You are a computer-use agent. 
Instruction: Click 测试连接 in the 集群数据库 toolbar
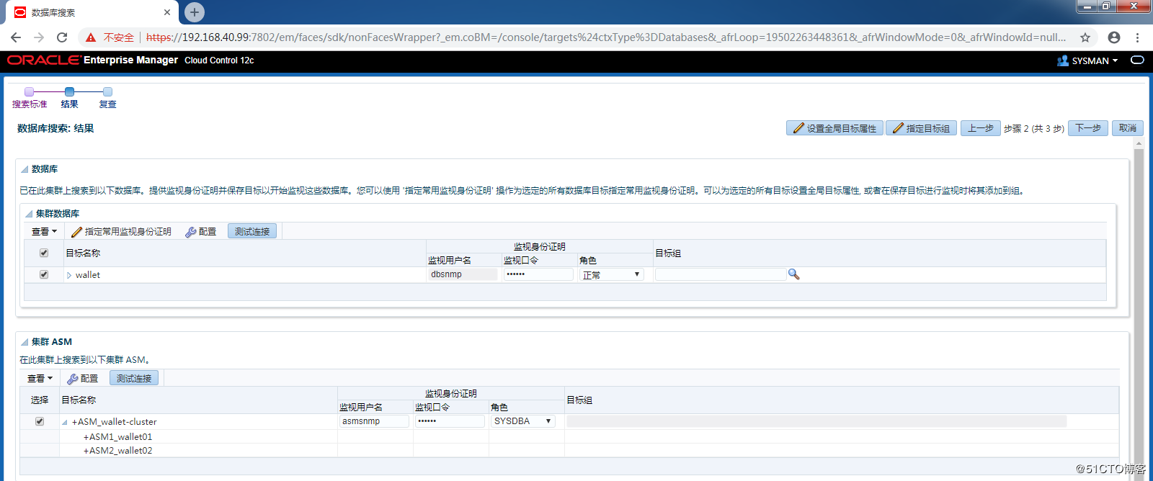pos(252,231)
